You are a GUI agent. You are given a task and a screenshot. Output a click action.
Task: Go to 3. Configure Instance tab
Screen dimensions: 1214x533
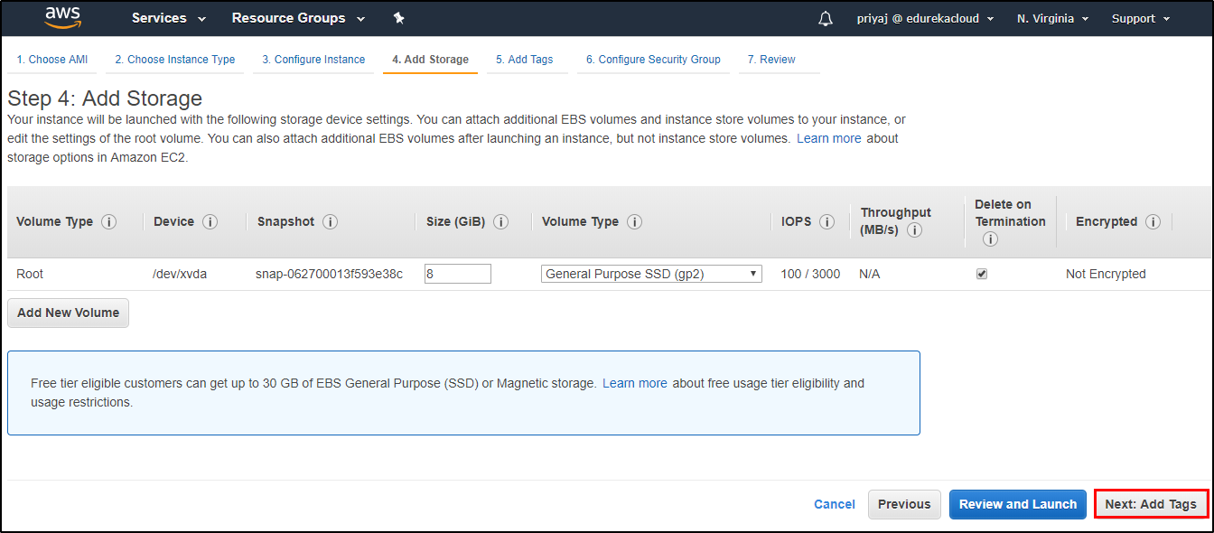(313, 60)
